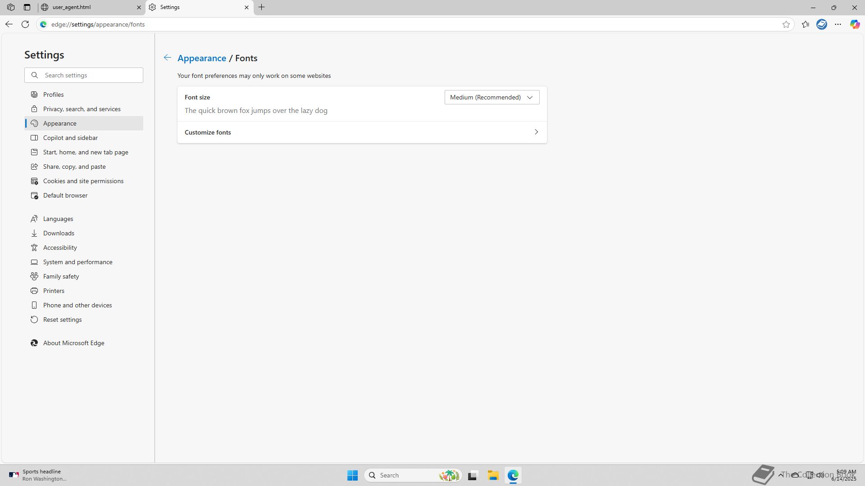This screenshot has width=865, height=486.
Task: Open Settings and more ellipsis menu
Action: [x=838, y=24]
